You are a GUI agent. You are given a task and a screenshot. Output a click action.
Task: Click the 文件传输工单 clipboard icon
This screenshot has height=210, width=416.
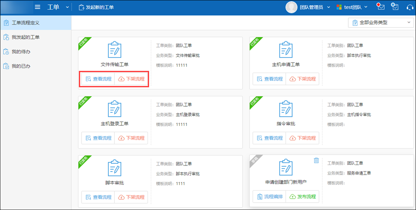[114, 50]
